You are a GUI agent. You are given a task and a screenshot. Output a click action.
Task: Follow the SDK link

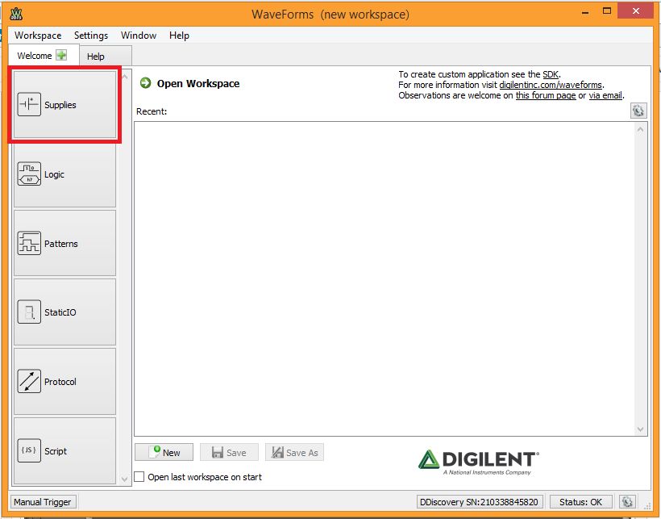pyautogui.click(x=551, y=74)
